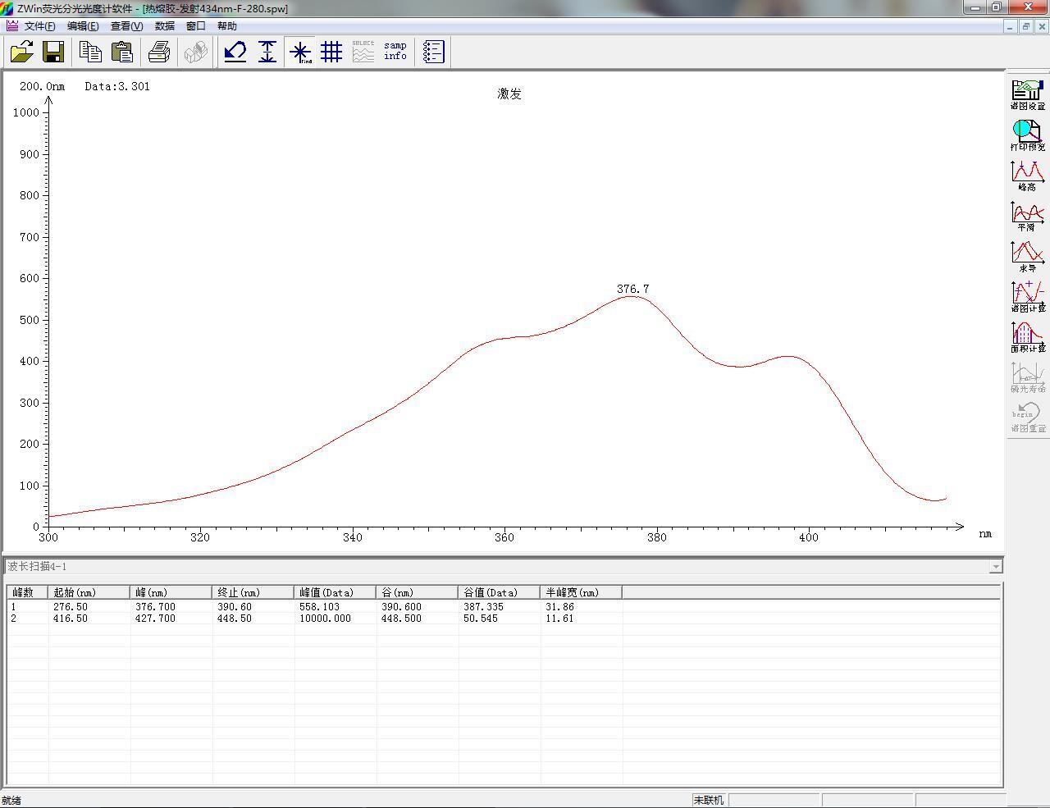Open the 文件(F) menu
This screenshot has height=808, width=1050.
click(x=39, y=26)
